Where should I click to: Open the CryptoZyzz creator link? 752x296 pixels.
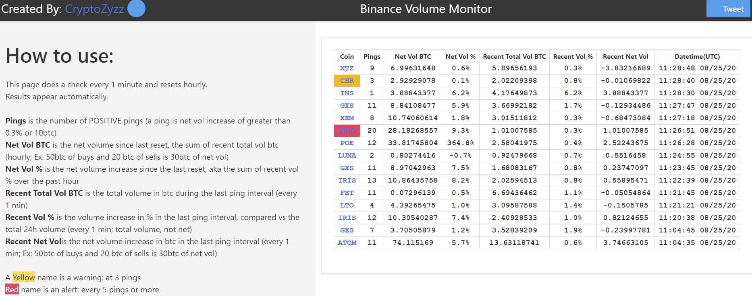[x=94, y=9]
